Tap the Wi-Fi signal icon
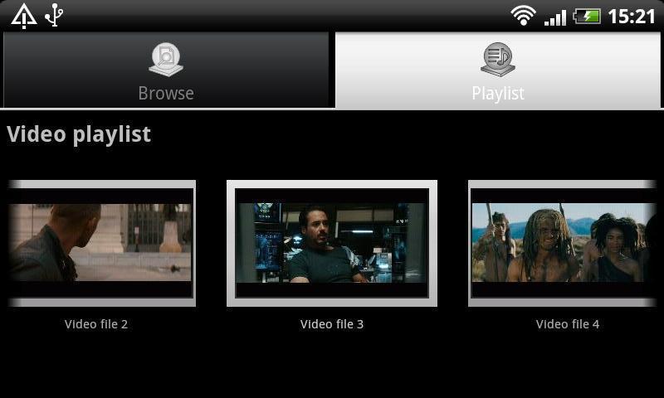The height and width of the screenshot is (398, 664). [x=523, y=16]
